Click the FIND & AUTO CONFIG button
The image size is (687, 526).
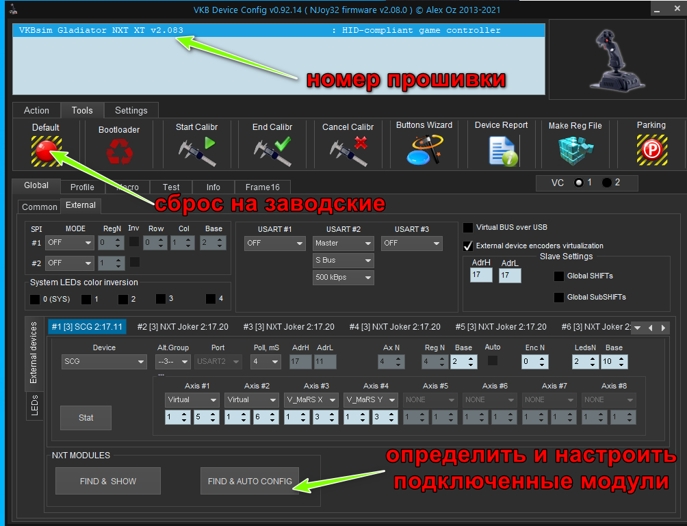[250, 481]
